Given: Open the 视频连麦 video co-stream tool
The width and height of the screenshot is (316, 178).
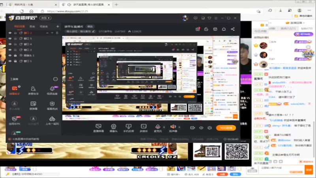Looking at the screenshot, I should pos(52,90).
